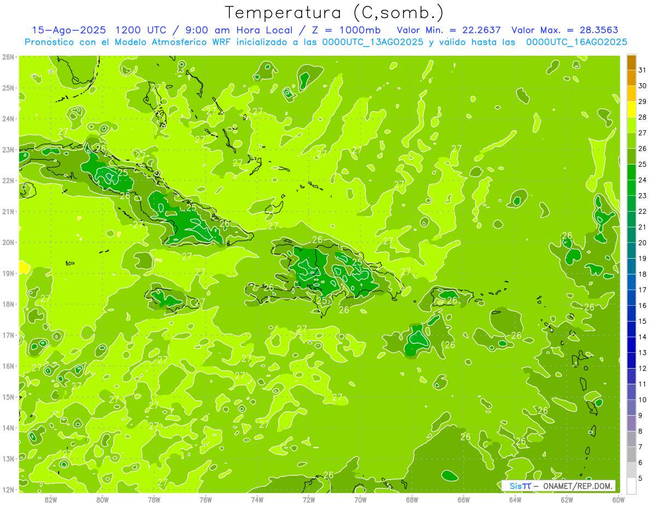Screen dimensions: 657x507
Task: Click the '26N' latitude axis label
Action: (x=8, y=57)
